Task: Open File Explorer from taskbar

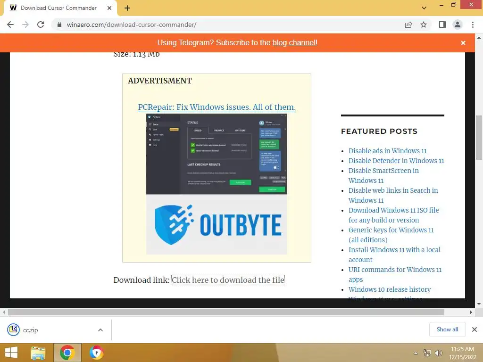Action: 38,353
